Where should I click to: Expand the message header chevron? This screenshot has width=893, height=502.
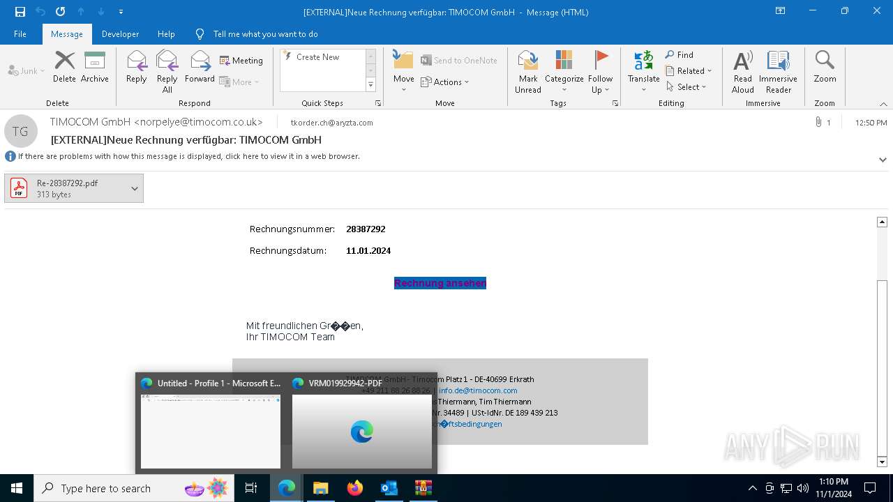tap(883, 160)
